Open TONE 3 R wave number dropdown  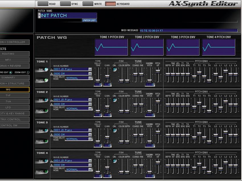point(90,134)
